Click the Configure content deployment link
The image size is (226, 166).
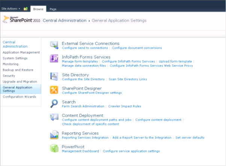tap(158, 120)
